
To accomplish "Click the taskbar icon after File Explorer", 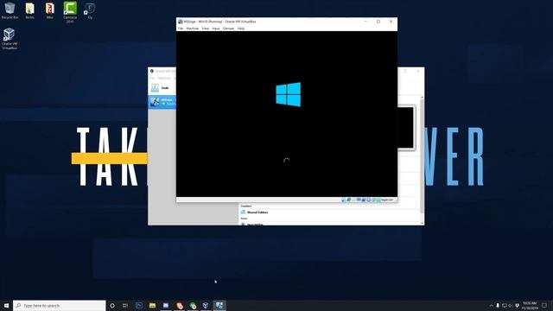I will (x=166, y=305).
